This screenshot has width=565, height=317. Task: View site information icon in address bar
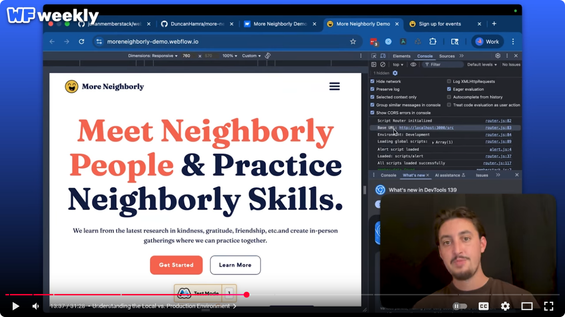[x=99, y=41]
